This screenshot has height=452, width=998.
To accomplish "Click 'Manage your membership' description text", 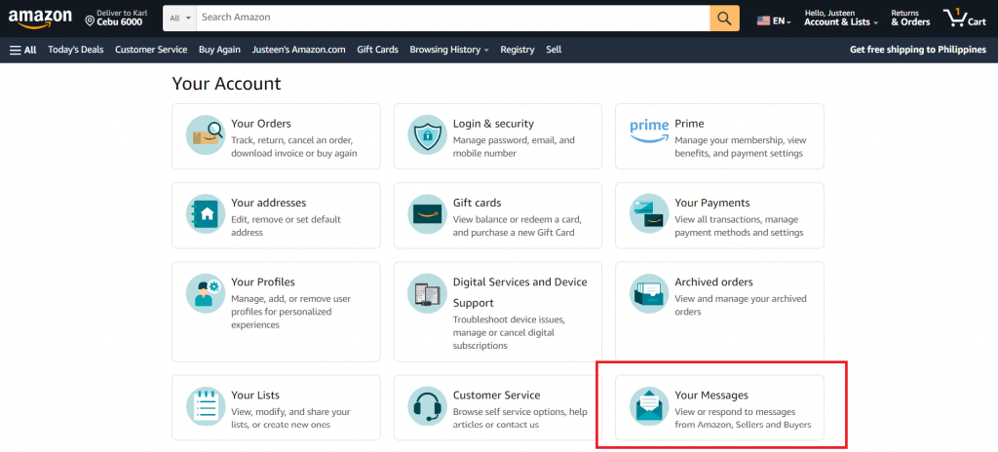I will (741, 146).
